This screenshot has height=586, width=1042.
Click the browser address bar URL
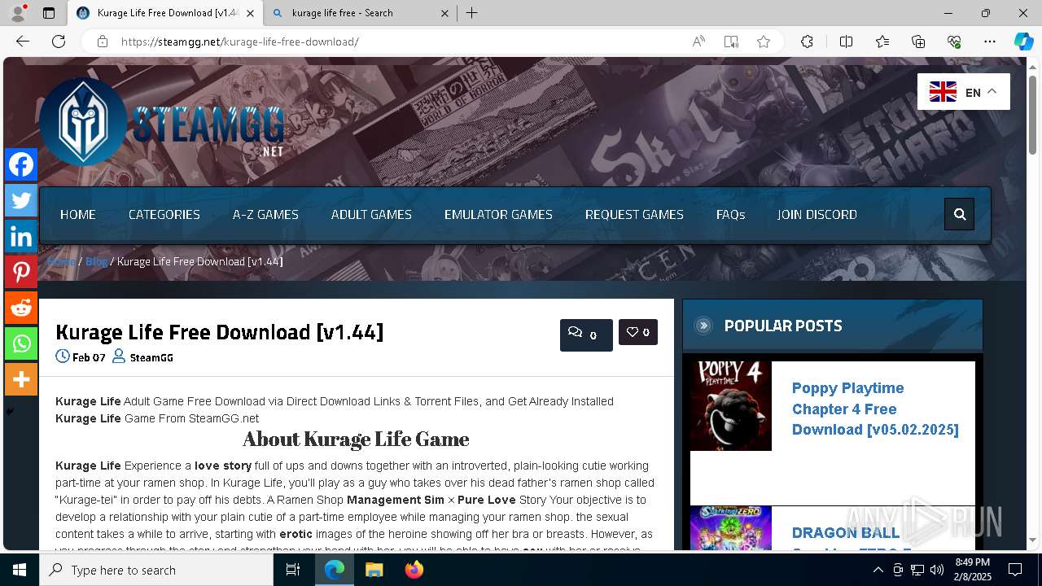click(x=240, y=42)
